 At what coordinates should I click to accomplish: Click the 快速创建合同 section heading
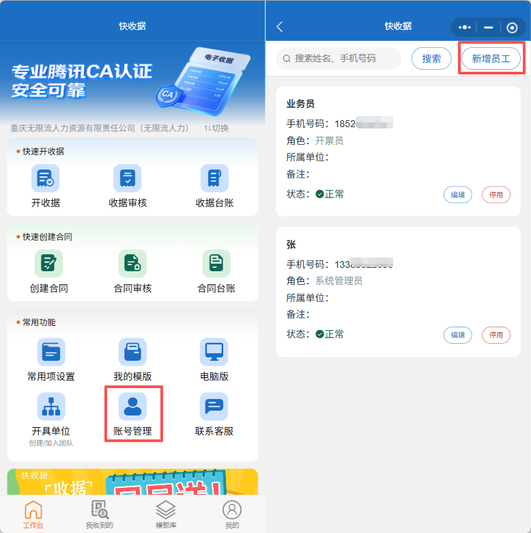pyautogui.click(x=47, y=236)
